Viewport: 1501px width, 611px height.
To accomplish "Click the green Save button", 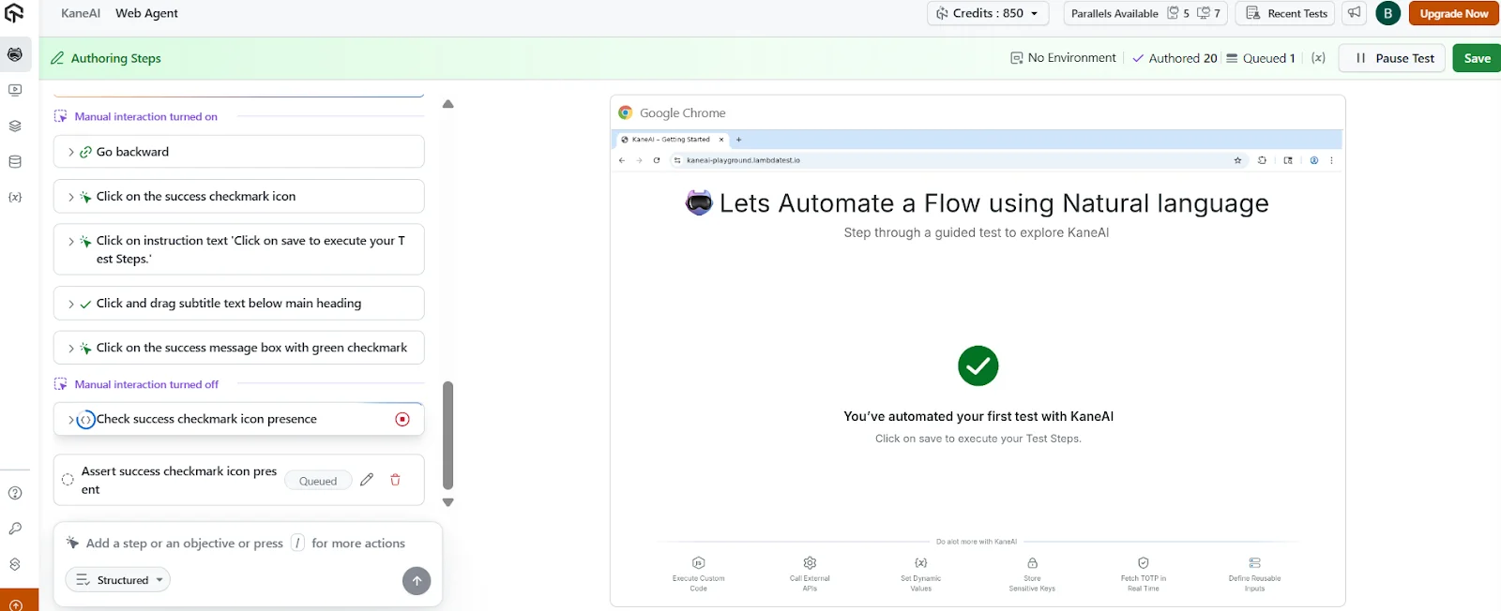I will point(1477,58).
